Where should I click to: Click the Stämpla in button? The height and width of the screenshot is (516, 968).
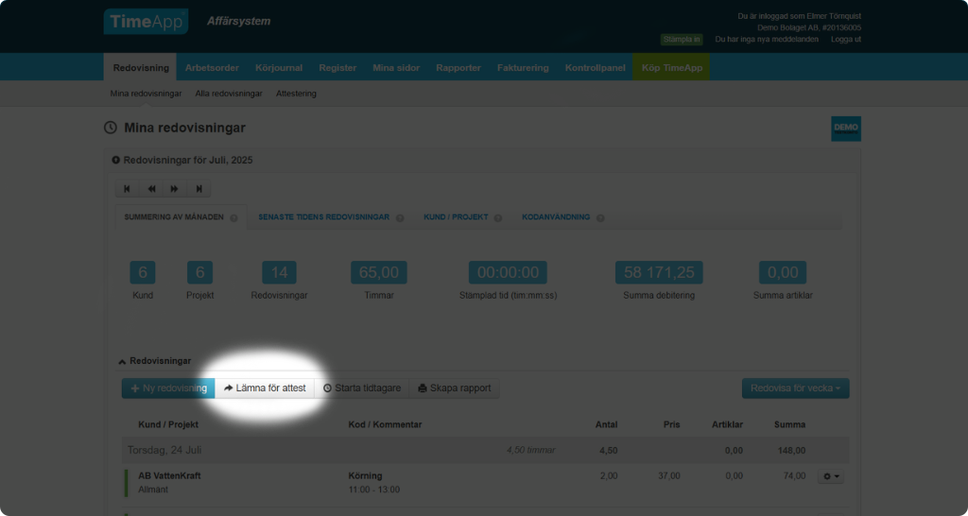682,40
